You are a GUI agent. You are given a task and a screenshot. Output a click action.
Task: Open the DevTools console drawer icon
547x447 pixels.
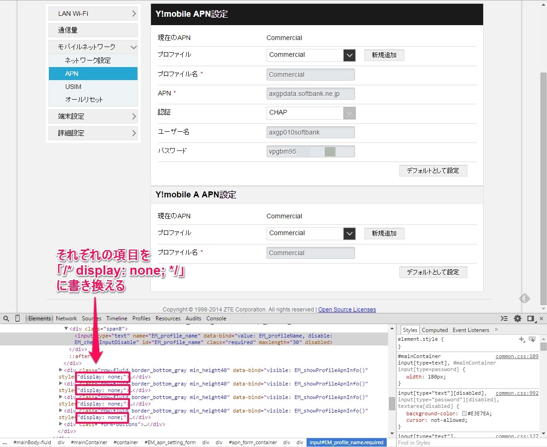tap(504, 318)
